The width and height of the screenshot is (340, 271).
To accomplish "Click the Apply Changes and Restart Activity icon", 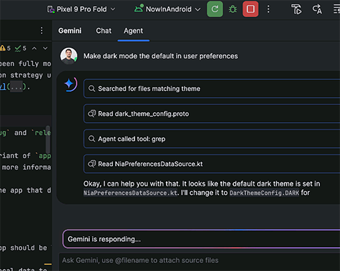I will tap(296, 9).
